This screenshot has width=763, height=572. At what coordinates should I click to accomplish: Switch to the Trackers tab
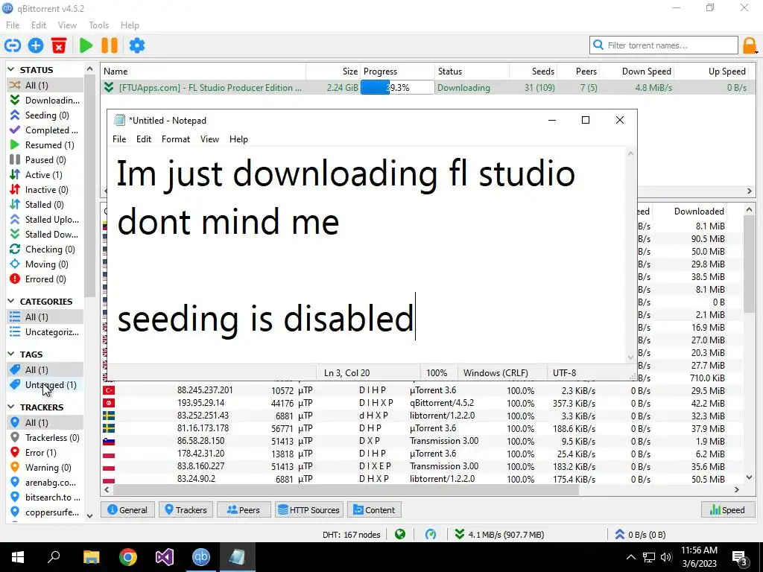coord(186,510)
